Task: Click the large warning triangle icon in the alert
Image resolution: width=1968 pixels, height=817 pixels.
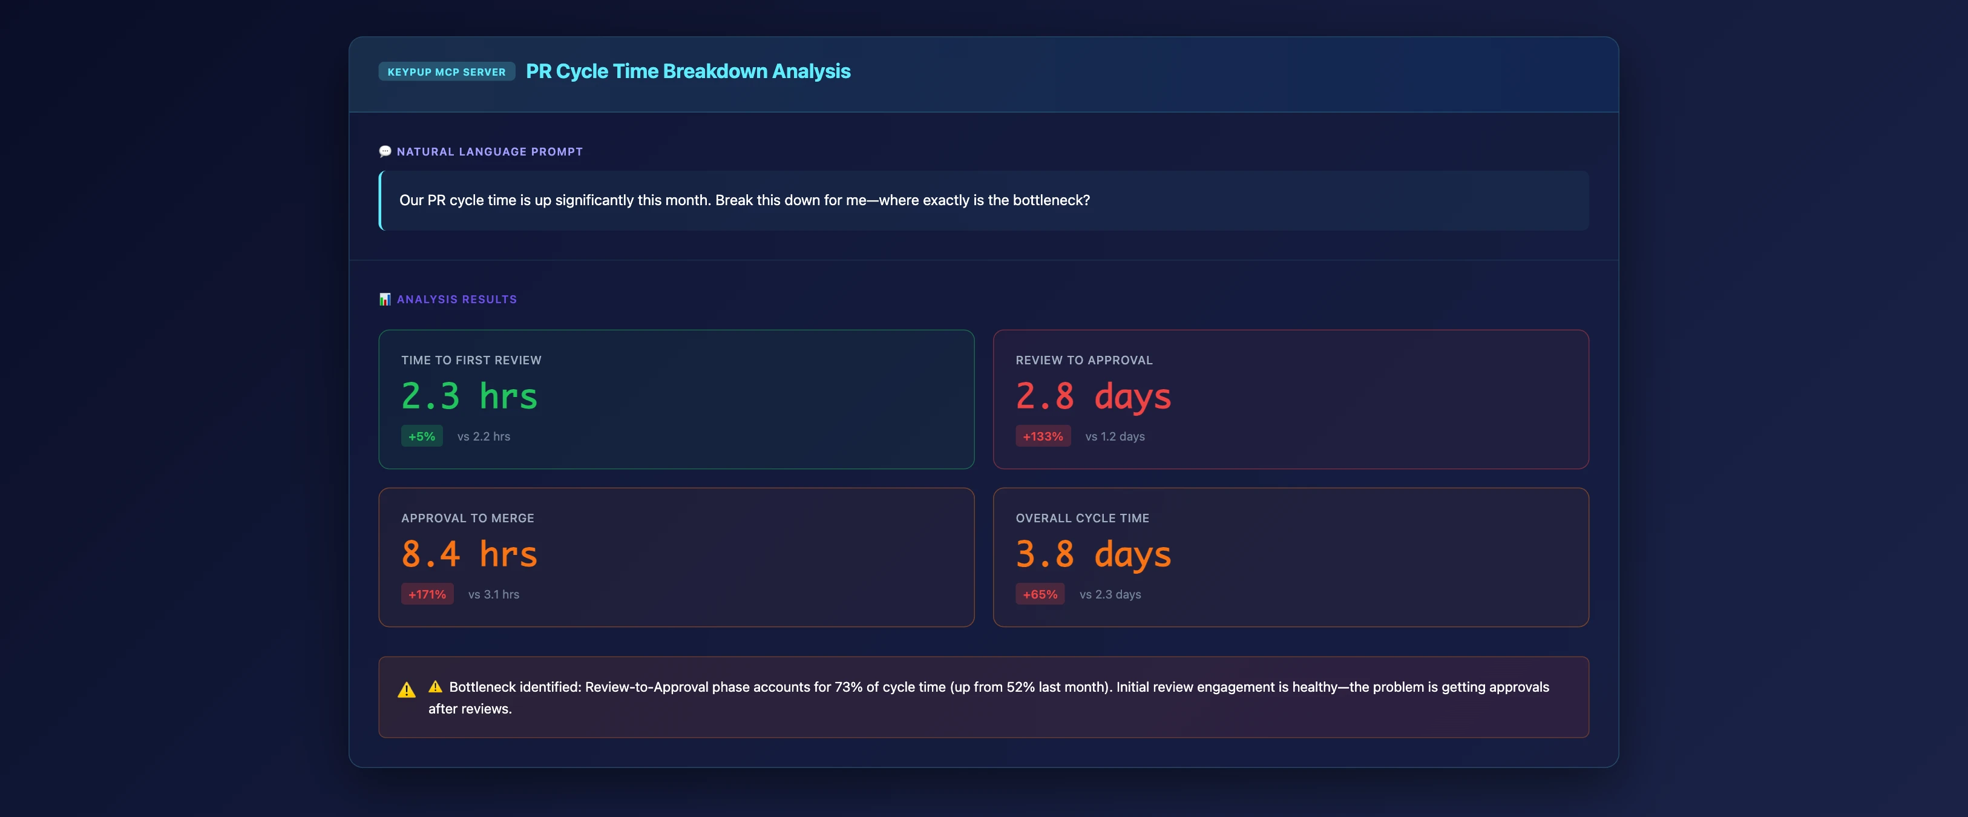Action: point(407,690)
